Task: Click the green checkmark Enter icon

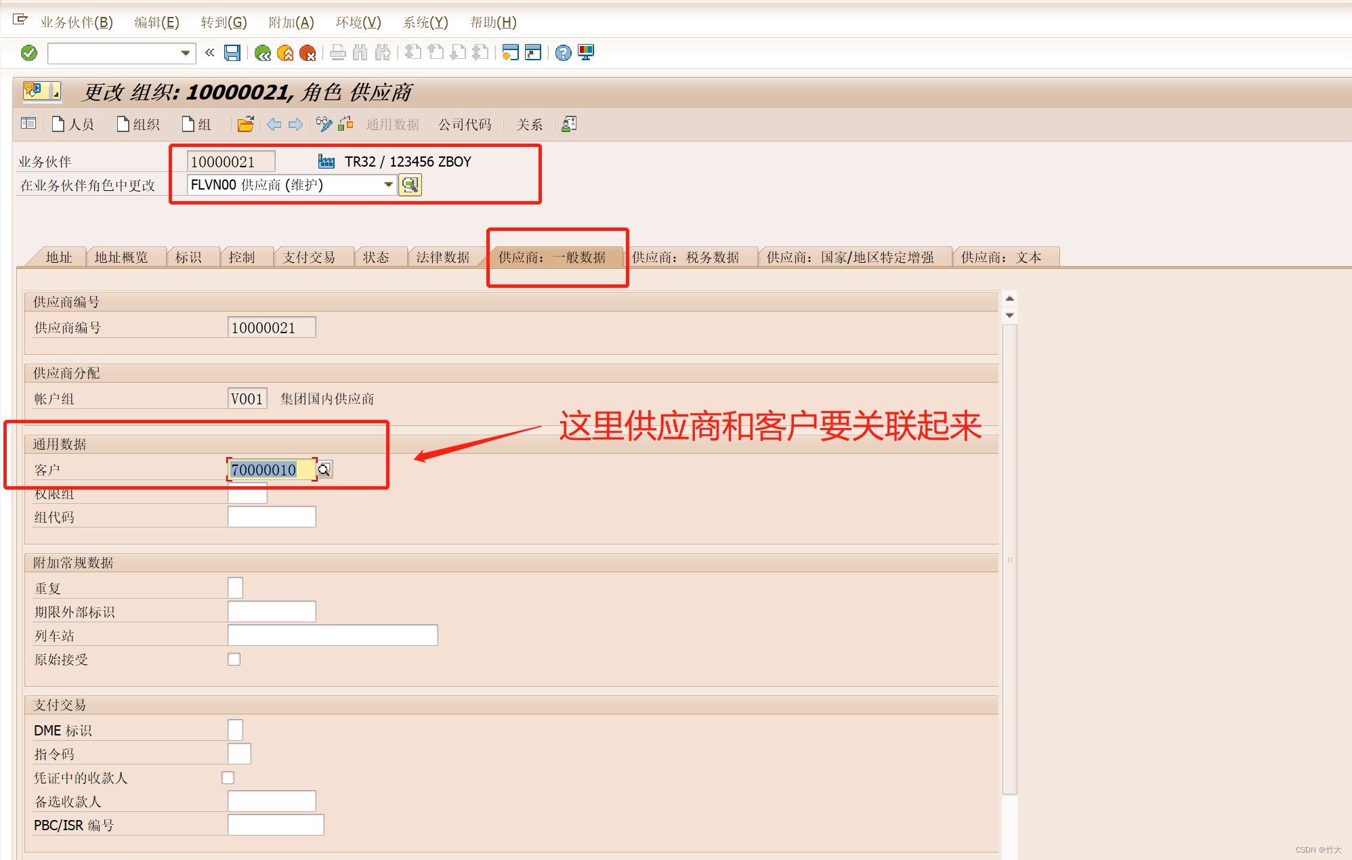Action: coord(29,53)
